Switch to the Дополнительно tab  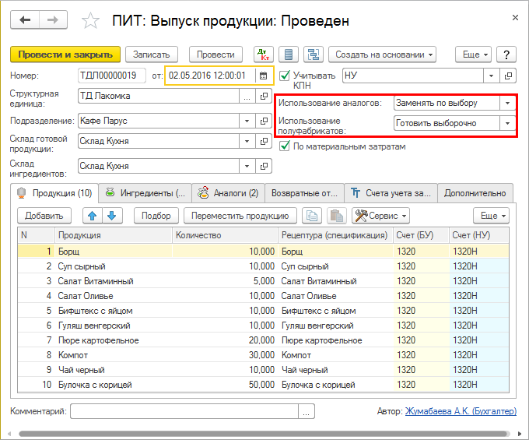click(x=475, y=192)
